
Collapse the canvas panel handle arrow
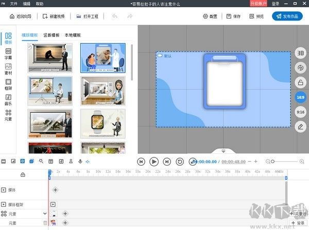pos(223,151)
